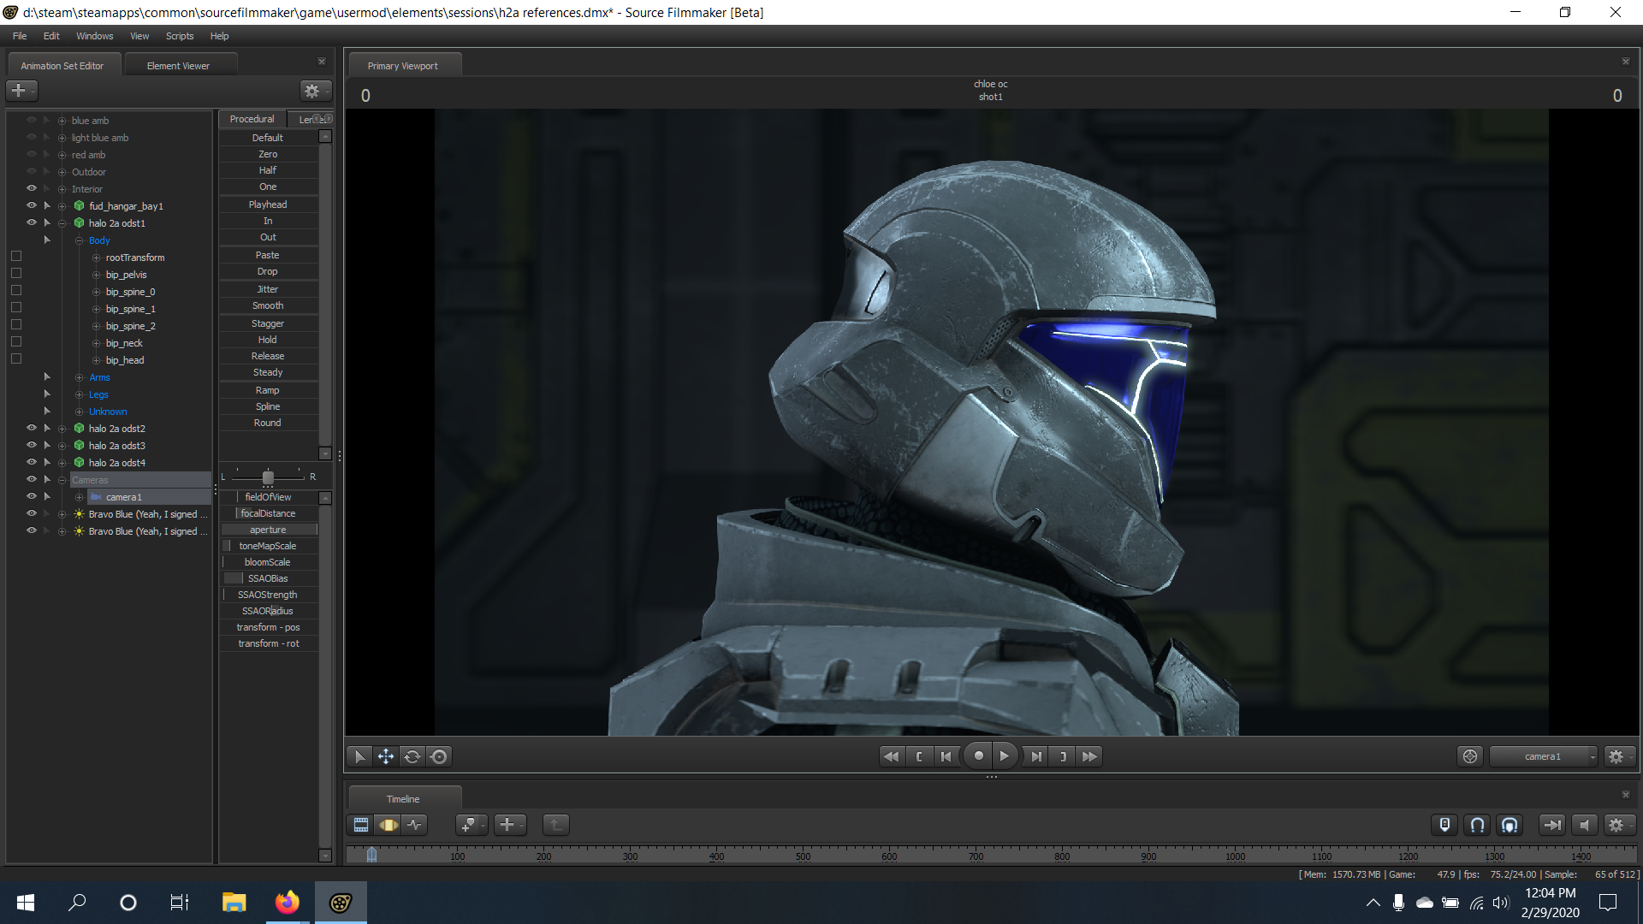Click the timeline key mode tool

(x=471, y=825)
